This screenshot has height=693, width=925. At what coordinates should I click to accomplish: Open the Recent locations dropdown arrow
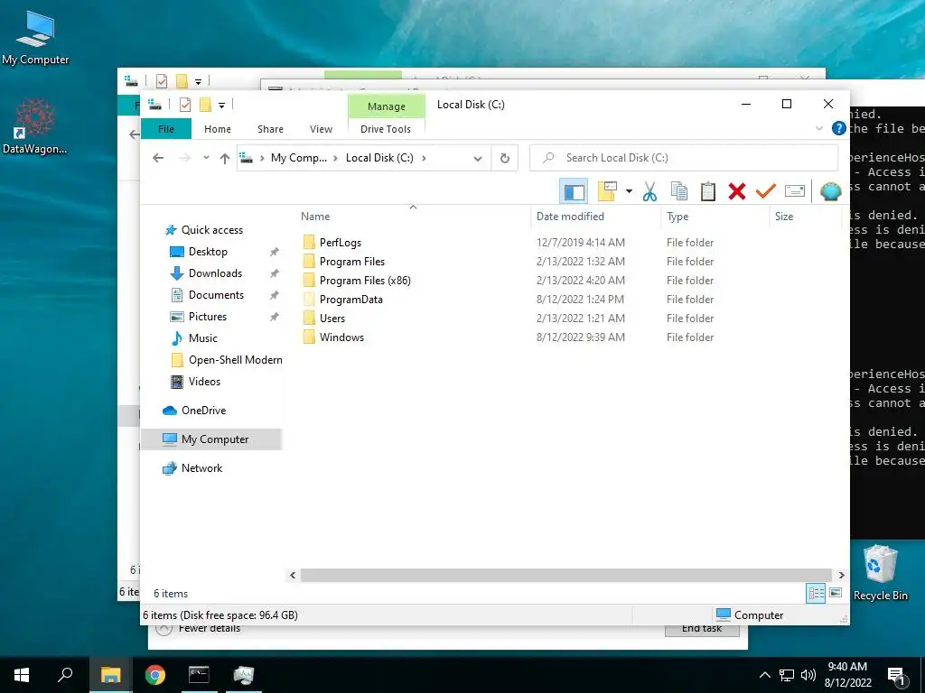pyautogui.click(x=206, y=158)
